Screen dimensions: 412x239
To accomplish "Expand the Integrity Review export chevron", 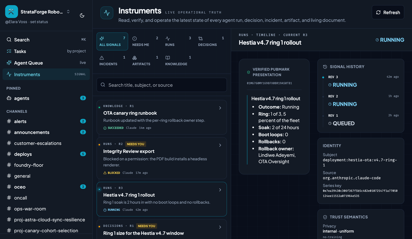I will point(220,145).
